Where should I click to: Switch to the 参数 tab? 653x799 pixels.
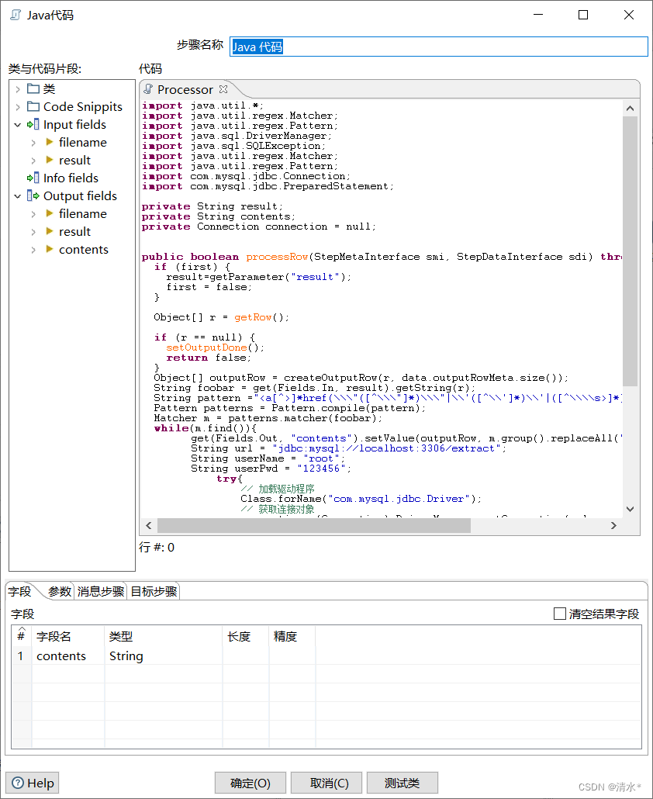[59, 590]
